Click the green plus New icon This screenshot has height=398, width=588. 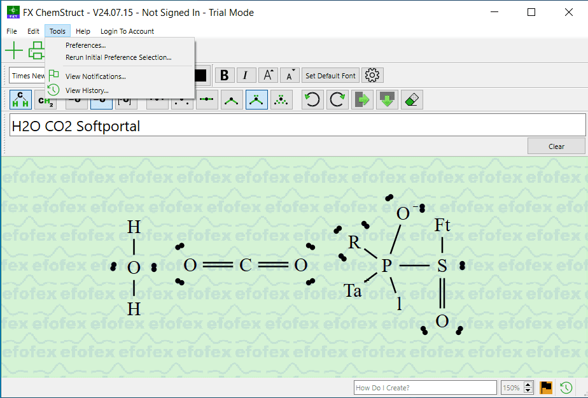[14, 50]
